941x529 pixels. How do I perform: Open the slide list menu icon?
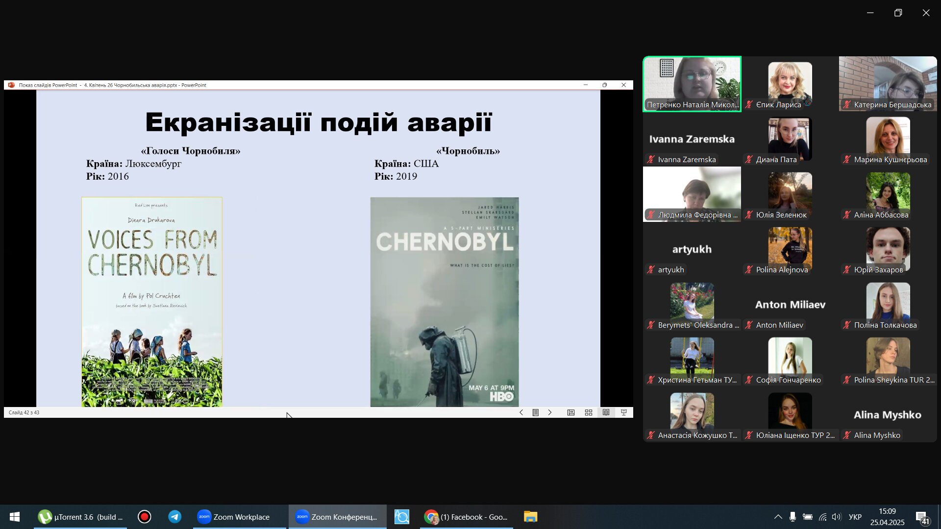pos(536,412)
